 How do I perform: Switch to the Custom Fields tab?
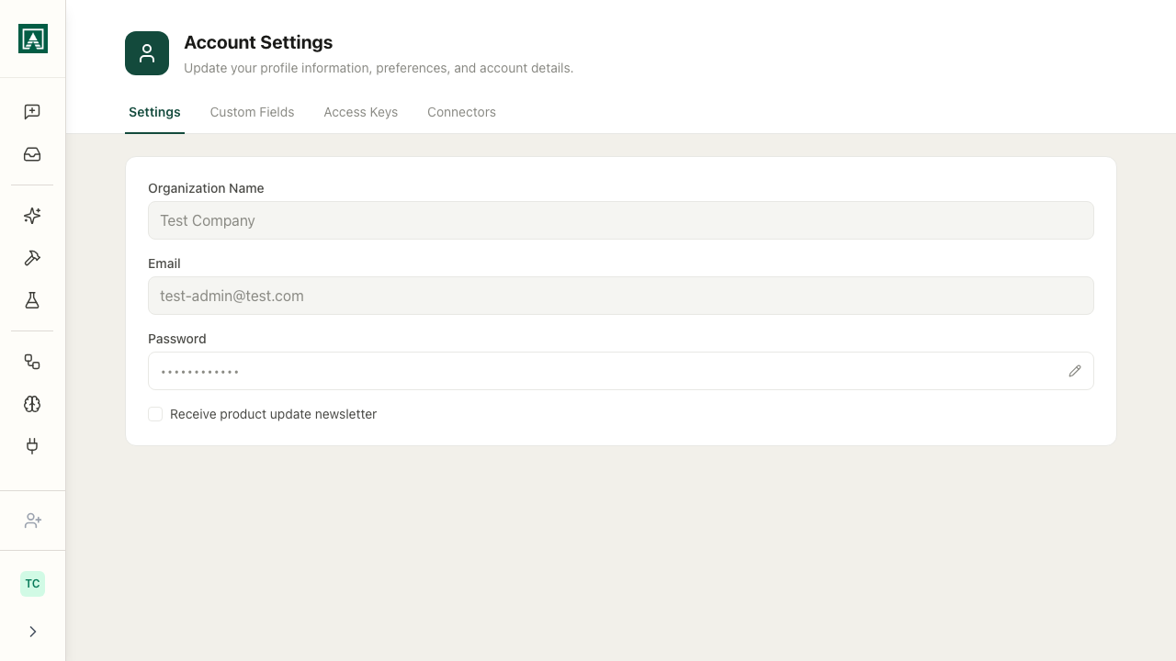(x=252, y=112)
